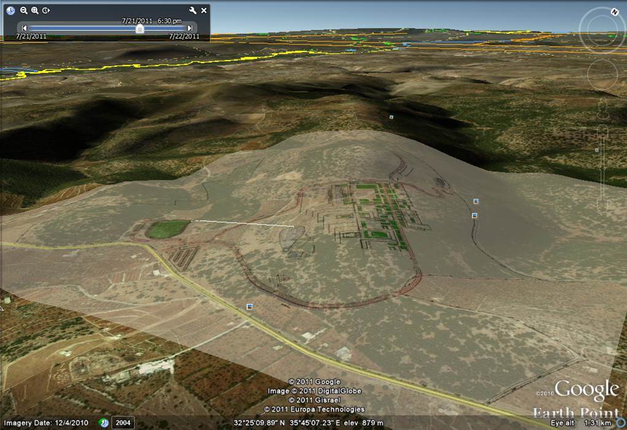Viewport: 627px width, 430px height.
Task: Click the upper placemark on the right track
Action: pyautogui.click(x=475, y=201)
